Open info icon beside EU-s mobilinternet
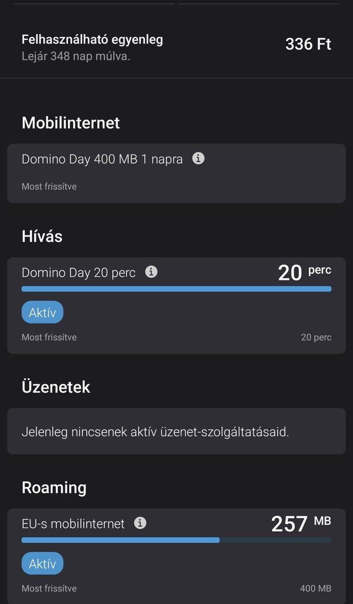The width and height of the screenshot is (353, 604). pos(140,523)
